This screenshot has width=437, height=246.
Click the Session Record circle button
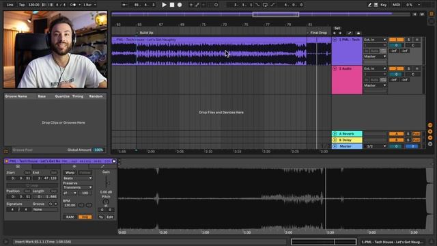point(216,5)
